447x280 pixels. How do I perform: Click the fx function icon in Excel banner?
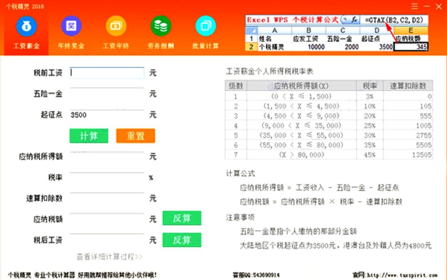[x=354, y=20]
